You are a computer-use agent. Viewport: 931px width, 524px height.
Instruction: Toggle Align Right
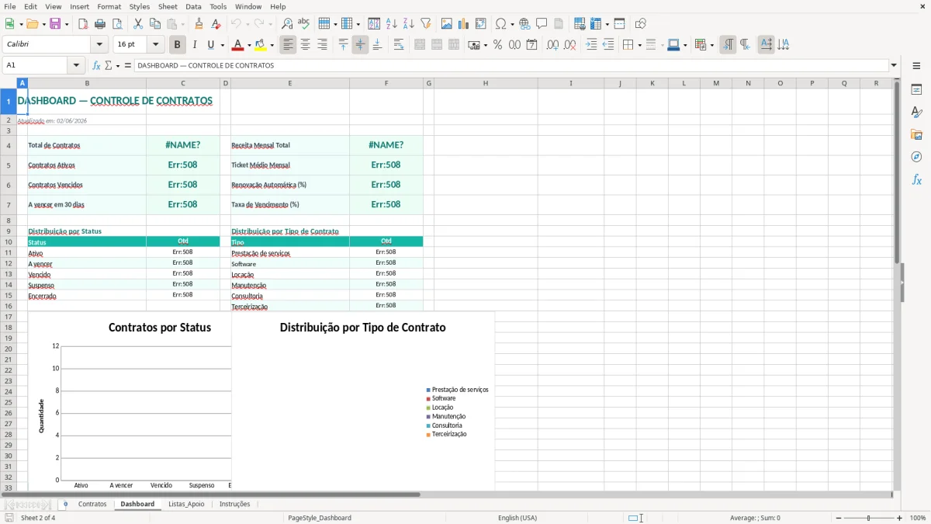(x=322, y=45)
